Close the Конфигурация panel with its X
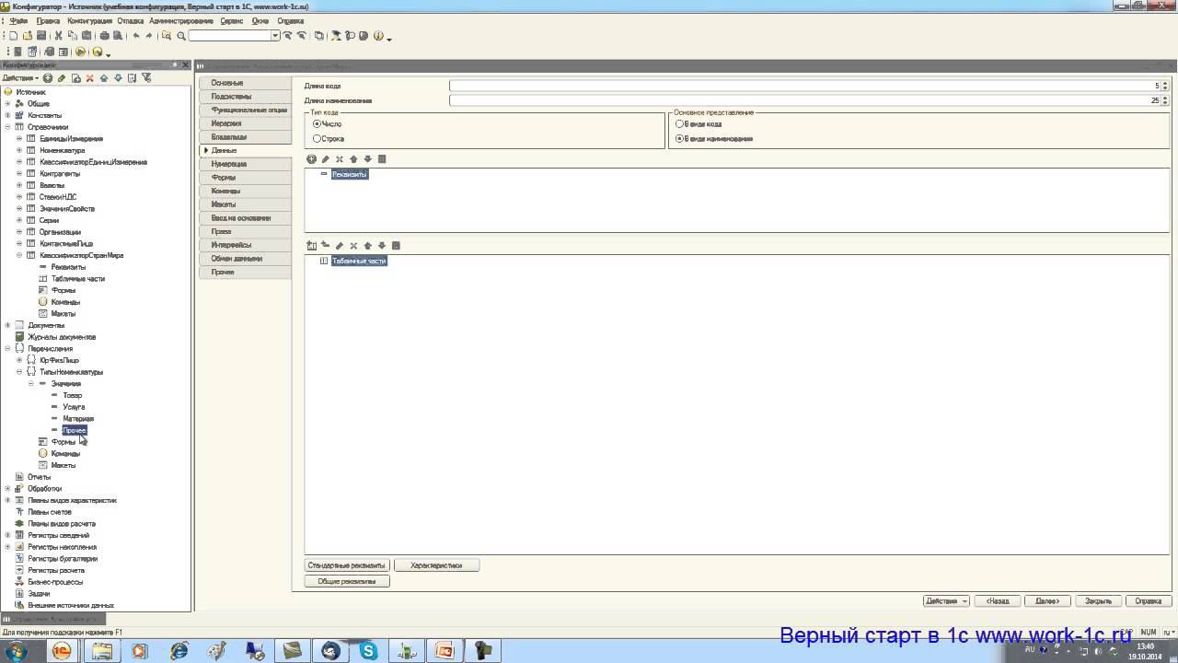The width and height of the screenshot is (1178, 663). (185, 65)
